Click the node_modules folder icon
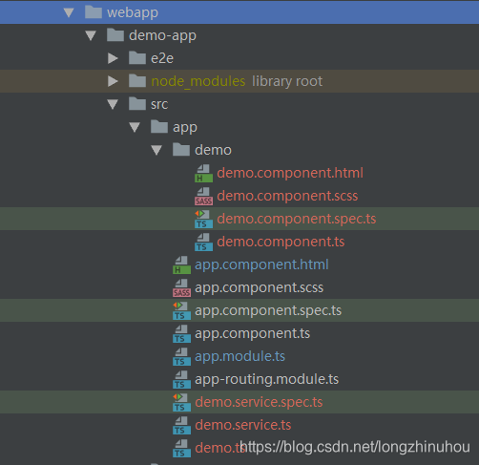479x465 pixels. 137,81
